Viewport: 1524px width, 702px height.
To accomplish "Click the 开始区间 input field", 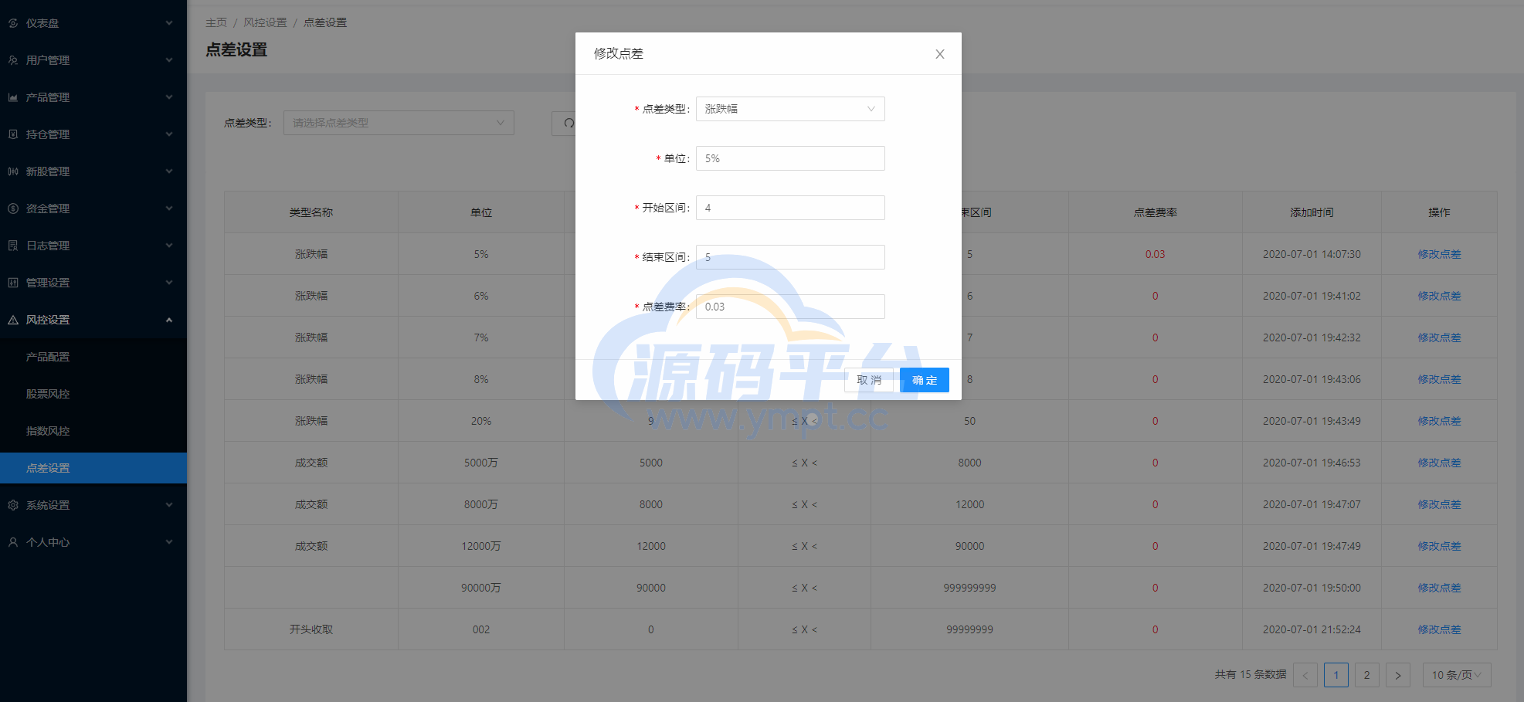I will (x=790, y=208).
